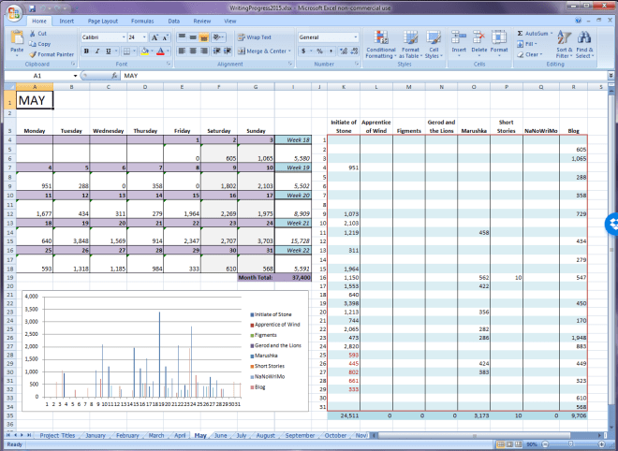Open the June worksheet tab
The width and height of the screenshot is (618, 451).
(221, 435)
